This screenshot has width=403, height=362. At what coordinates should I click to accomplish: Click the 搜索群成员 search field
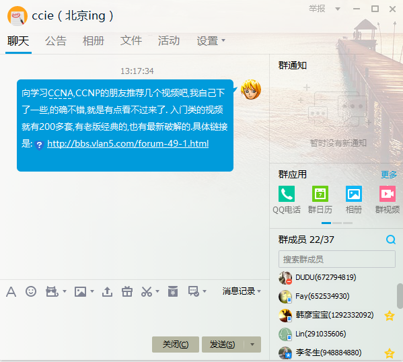point(336,259)
